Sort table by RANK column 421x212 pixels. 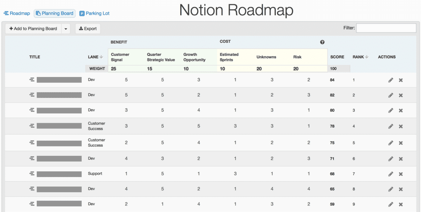pyautogui.click(x=360, y=57)
